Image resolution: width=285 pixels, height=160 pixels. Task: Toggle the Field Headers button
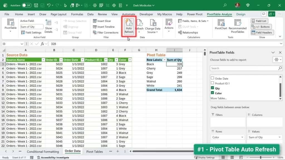pos(262,32)
